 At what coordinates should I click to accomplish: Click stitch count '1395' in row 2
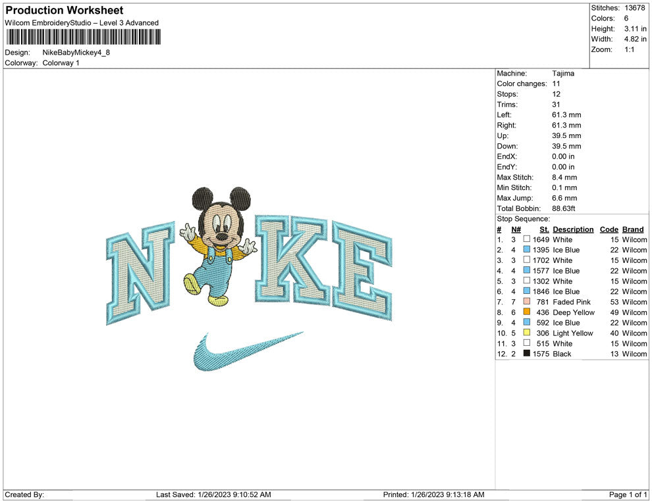click(x=541, y=249)
